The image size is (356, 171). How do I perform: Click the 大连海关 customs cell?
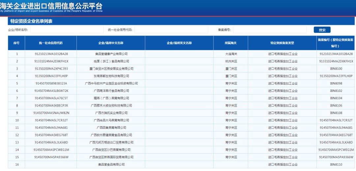[x=231, y=54]
